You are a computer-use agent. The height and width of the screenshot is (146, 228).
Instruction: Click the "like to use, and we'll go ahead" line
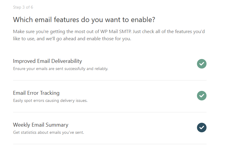point(72,39)
